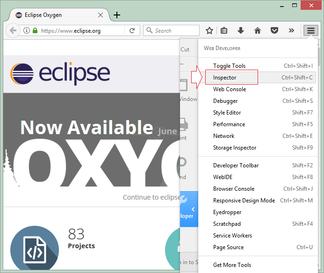324x273 pixels.
Task: Go back from Web Developer submenu arrow
Action: click(x=193, y=209)
